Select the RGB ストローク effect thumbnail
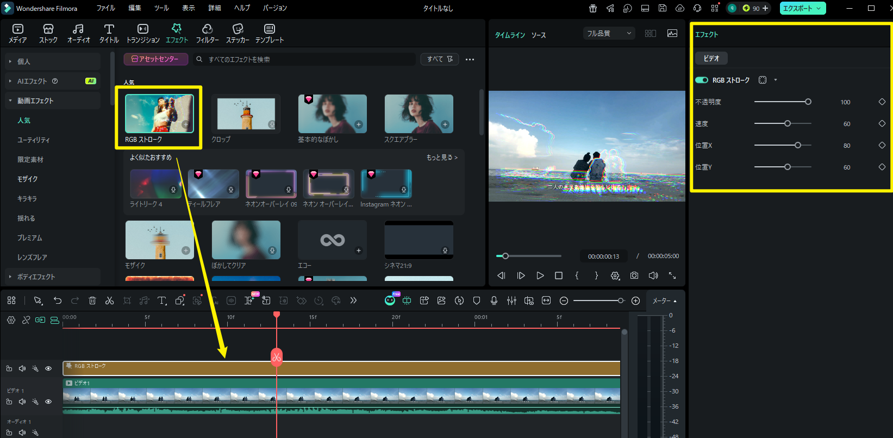The width and height of the screenshot is (893, 438). point(159,114)
